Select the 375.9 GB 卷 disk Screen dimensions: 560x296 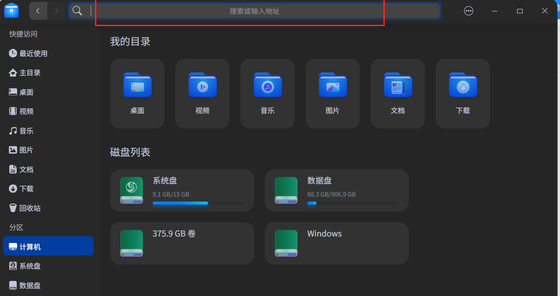coord(182,243)
